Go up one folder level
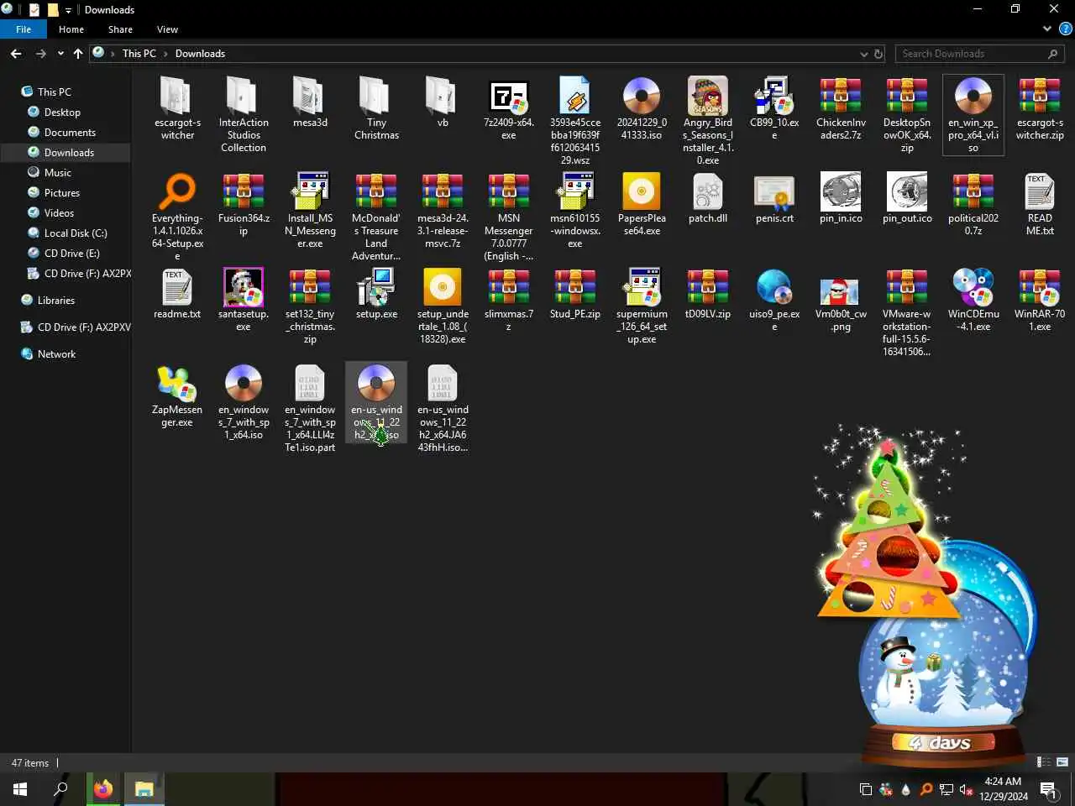Screen dimensions: 1075x806 click(x=78, y=54)
